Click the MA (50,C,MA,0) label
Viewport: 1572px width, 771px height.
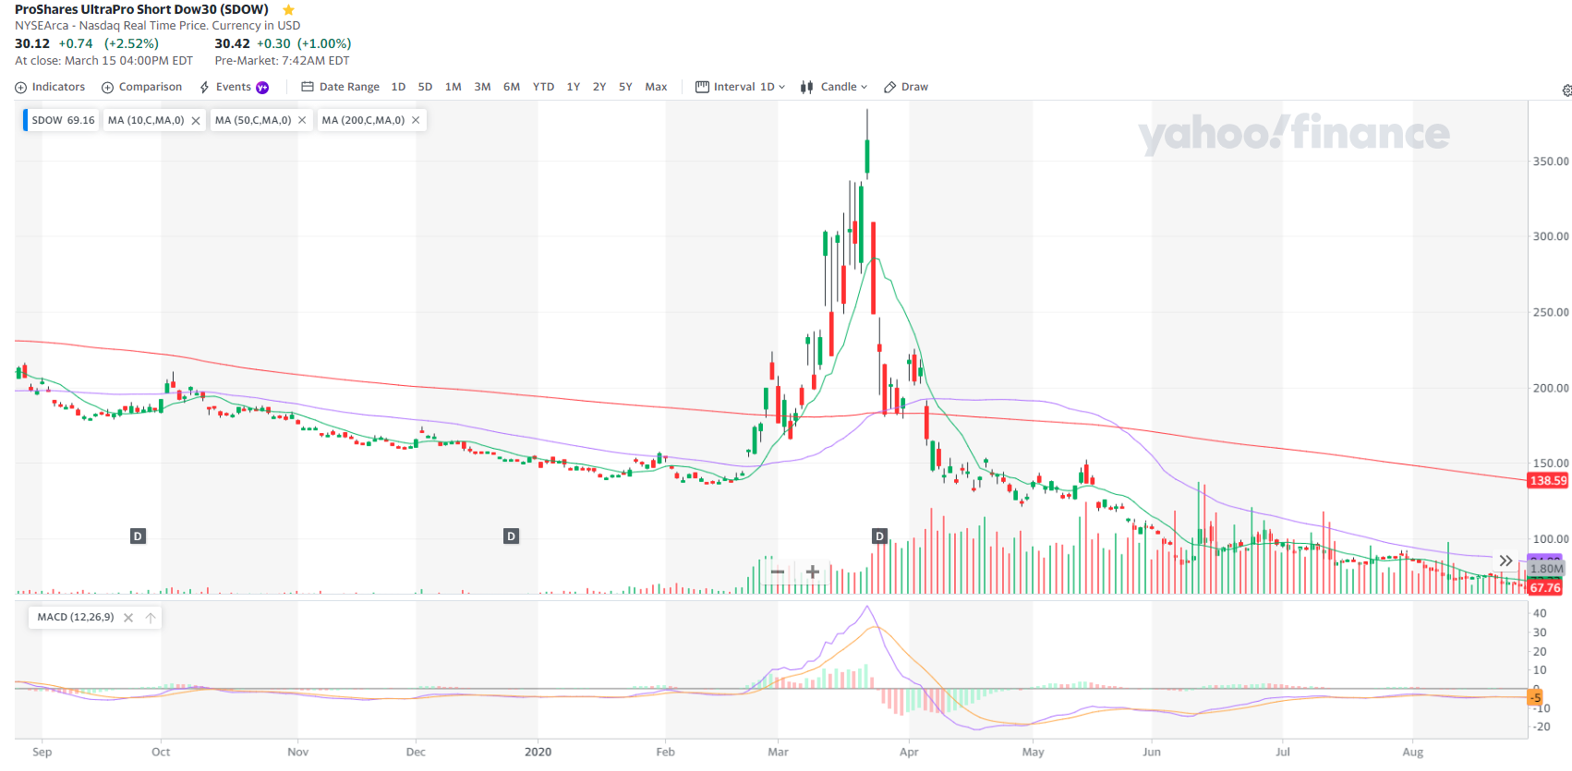coord(253,120)
